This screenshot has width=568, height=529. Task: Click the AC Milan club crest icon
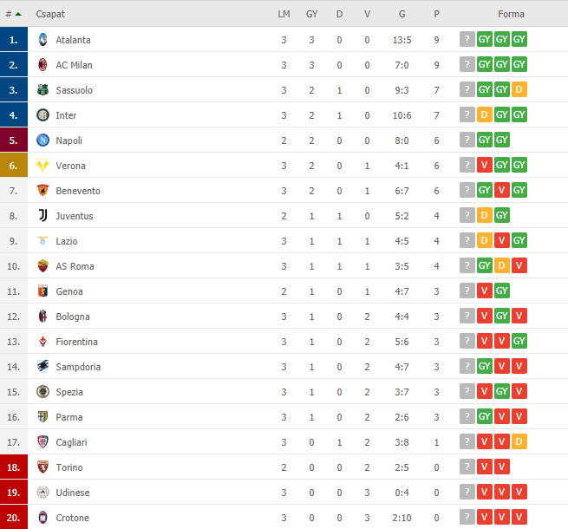[42, 65]
